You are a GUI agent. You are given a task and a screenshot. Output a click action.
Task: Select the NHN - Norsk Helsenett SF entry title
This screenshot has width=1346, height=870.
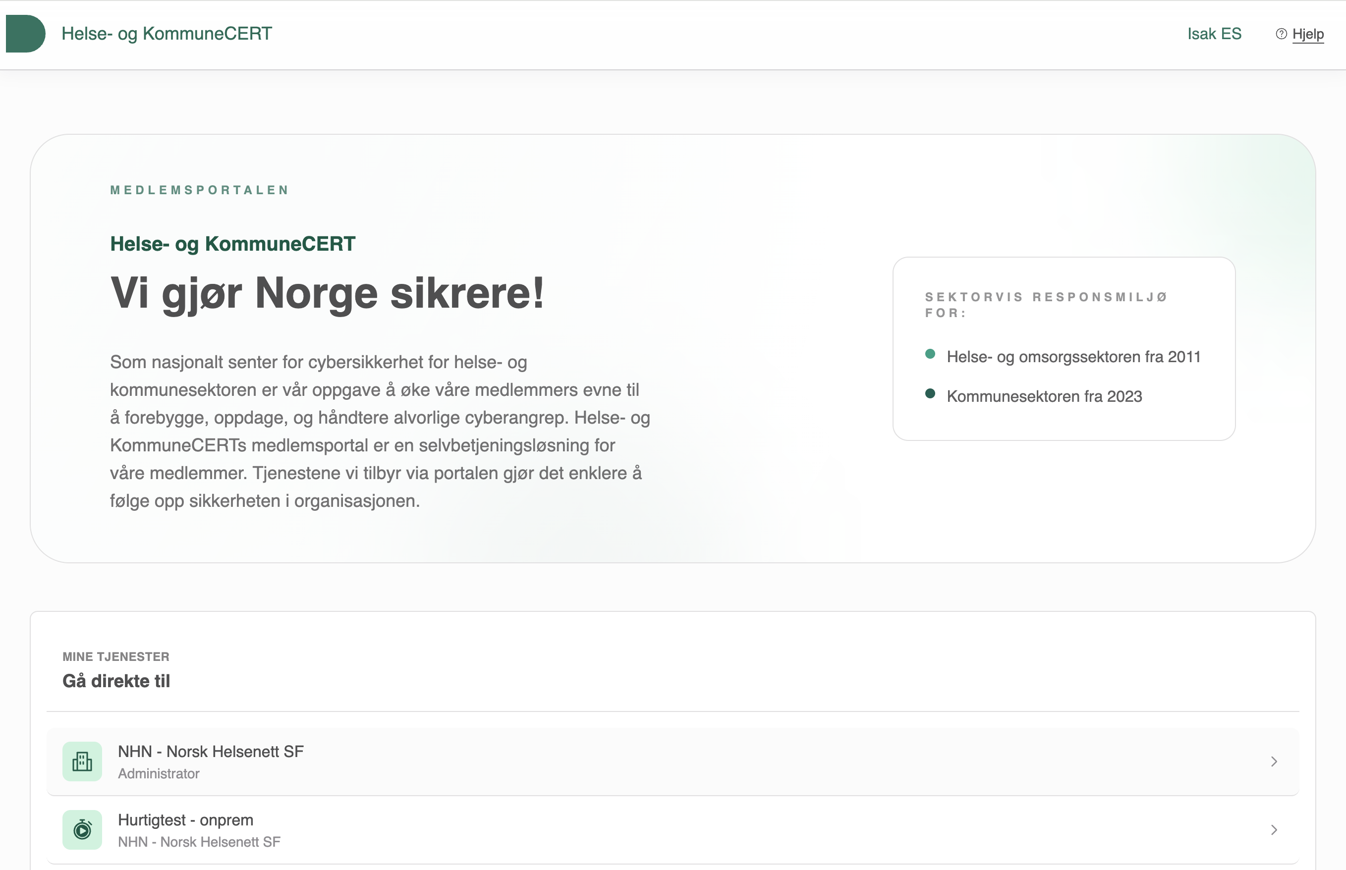211,752
